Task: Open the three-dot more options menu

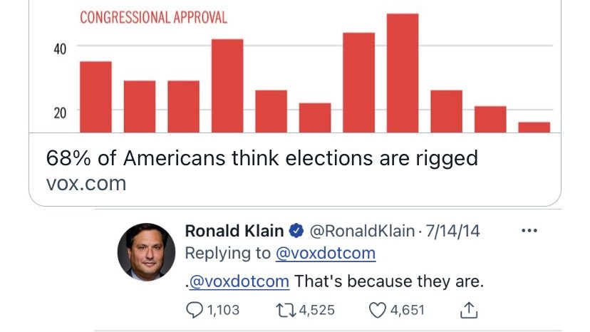Action: pos(529,230)
